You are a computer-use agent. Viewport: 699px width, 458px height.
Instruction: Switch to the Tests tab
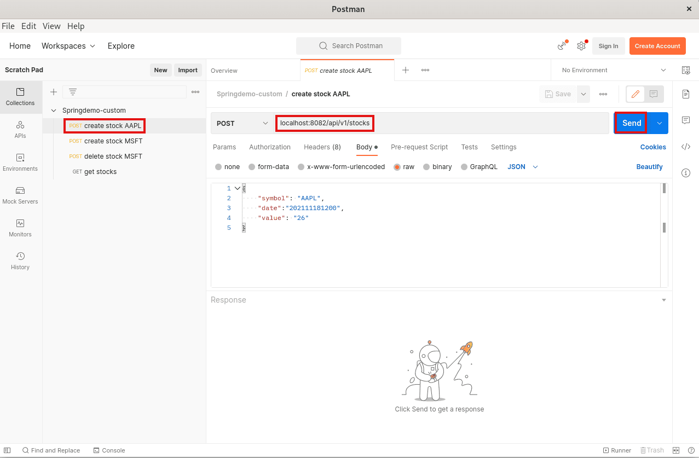pos(470,147)
